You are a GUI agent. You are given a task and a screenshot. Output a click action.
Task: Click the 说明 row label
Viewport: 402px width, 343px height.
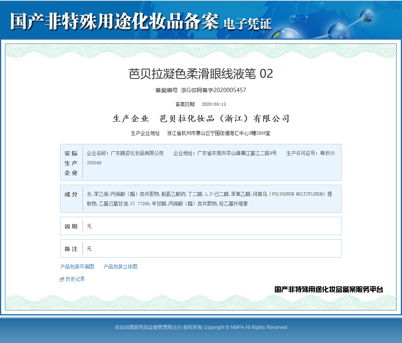[x=71, y=226]
